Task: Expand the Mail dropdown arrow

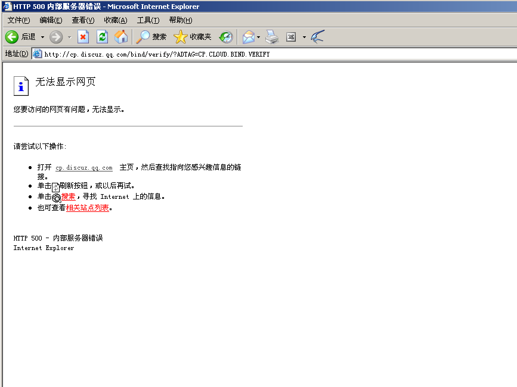Action: [x=259, y=37]
